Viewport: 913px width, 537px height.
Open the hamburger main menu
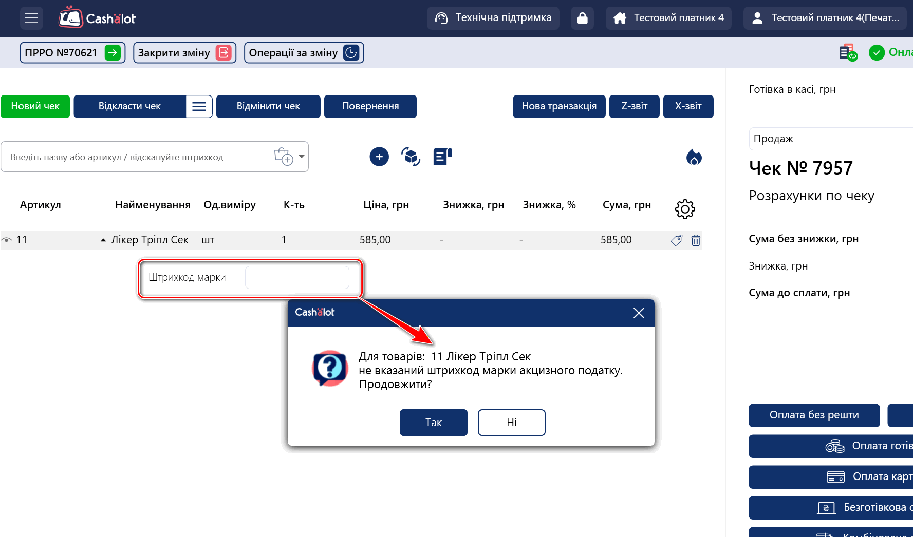click(x=31, y=18)
